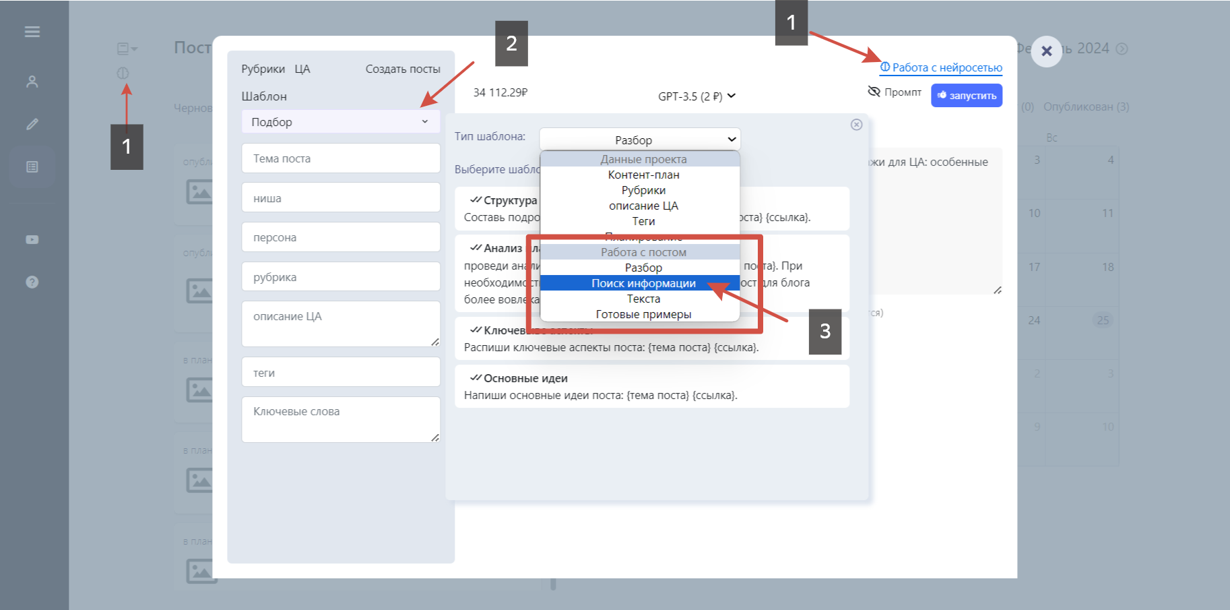Select Теги in the dropdown list
Screen dimensions: 1230x610
coord(643,221)
